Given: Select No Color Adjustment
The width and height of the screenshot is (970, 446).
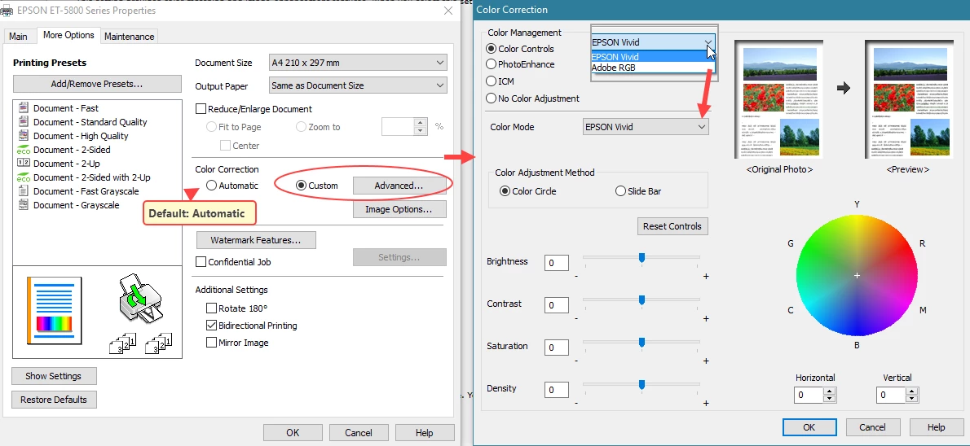Looking at the screenshot, I should click(x=492, y=98).
